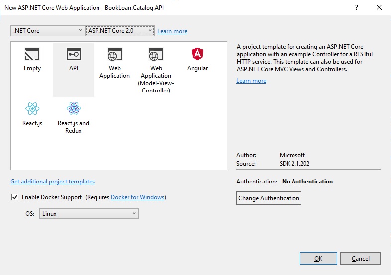Click the No Authentication text
The width and height of the screenshot is (391, 275).
pyautogui.click(x=307, y=181)
